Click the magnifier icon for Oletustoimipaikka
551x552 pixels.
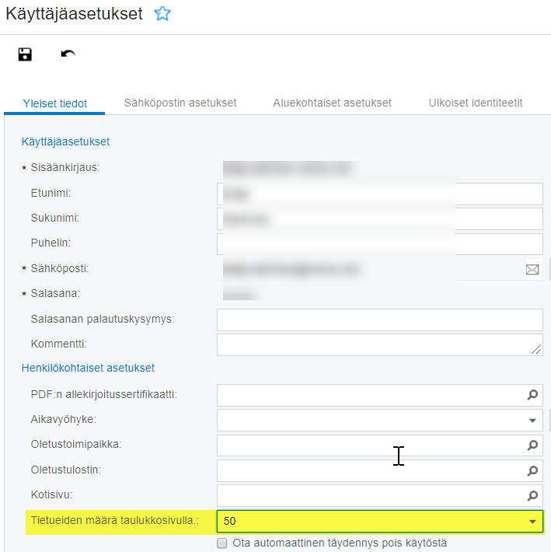[x=532, y=445]
